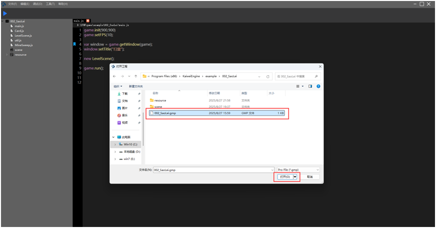Viewport: 436px width, 228px height.
Task: Open util.js in the project tree
Action: (x=18, y=40)
